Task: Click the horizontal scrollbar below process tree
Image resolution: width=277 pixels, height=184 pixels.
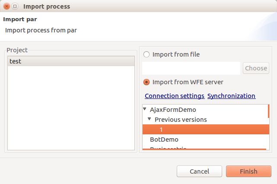Action: pyautogui.click(x=204, y=149)
